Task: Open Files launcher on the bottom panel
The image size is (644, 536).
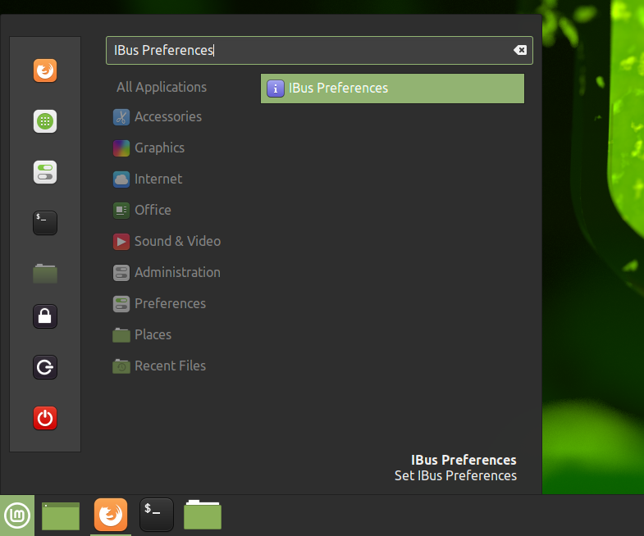Action: click(x=203, y=515)
